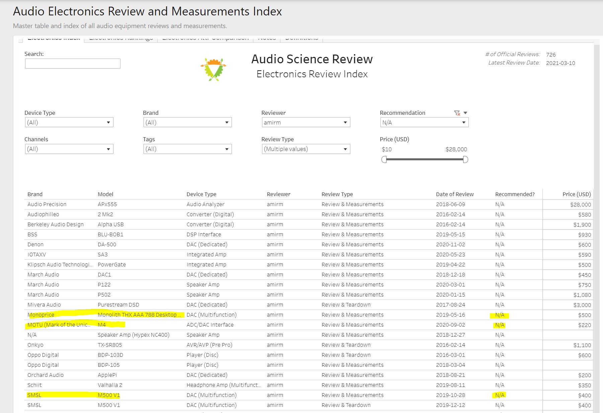Select the BDP-105 model cell
The image size is (603, 413).
click(108, 365)
